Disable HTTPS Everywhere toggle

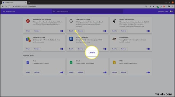(105, 49)
